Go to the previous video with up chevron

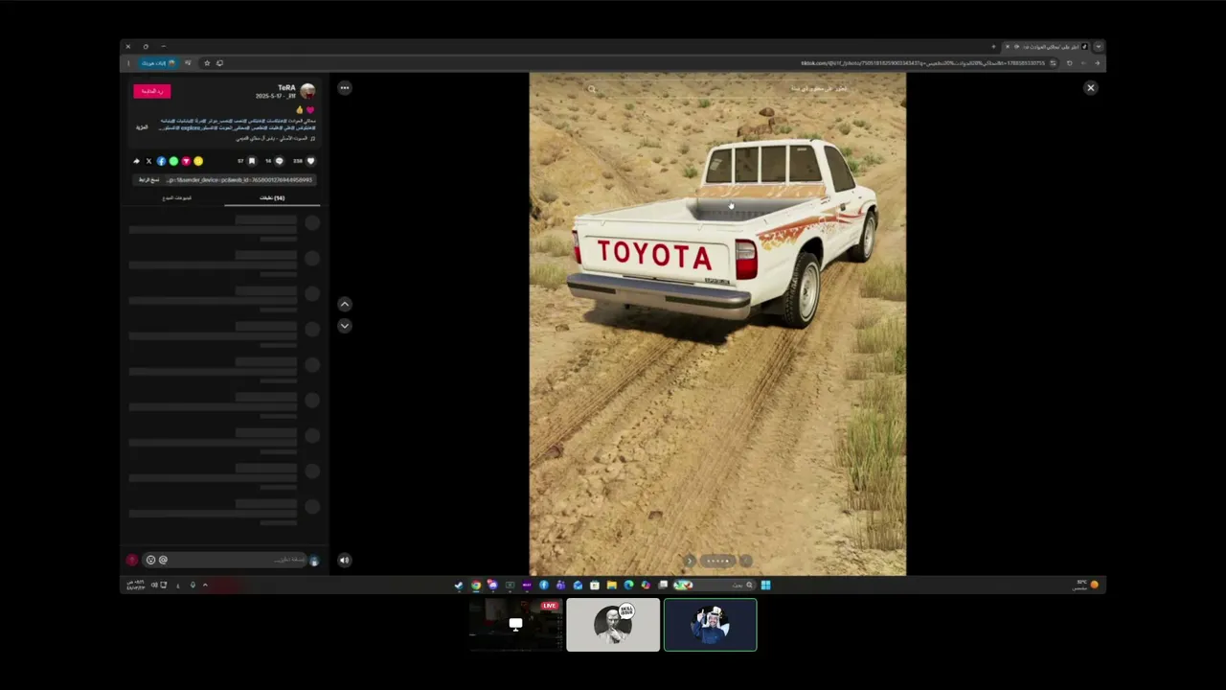pos(345,304)
